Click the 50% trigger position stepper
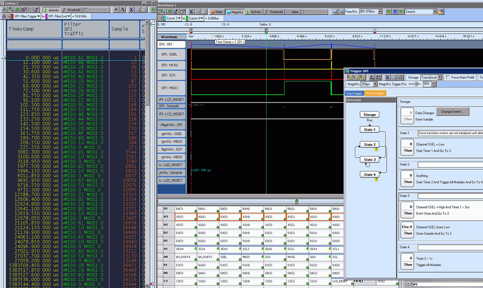 coord(434,84)
